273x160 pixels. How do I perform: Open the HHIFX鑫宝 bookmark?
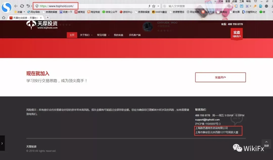[x=160, y=12]
